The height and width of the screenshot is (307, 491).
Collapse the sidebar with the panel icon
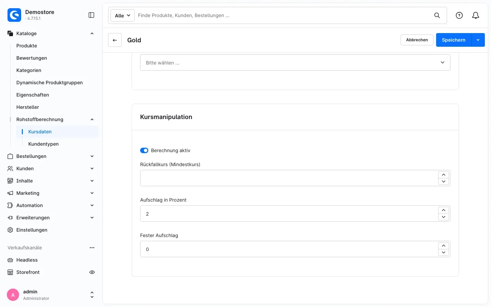pos(91,15)
